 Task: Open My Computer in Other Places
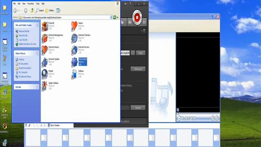click(22, 72)
